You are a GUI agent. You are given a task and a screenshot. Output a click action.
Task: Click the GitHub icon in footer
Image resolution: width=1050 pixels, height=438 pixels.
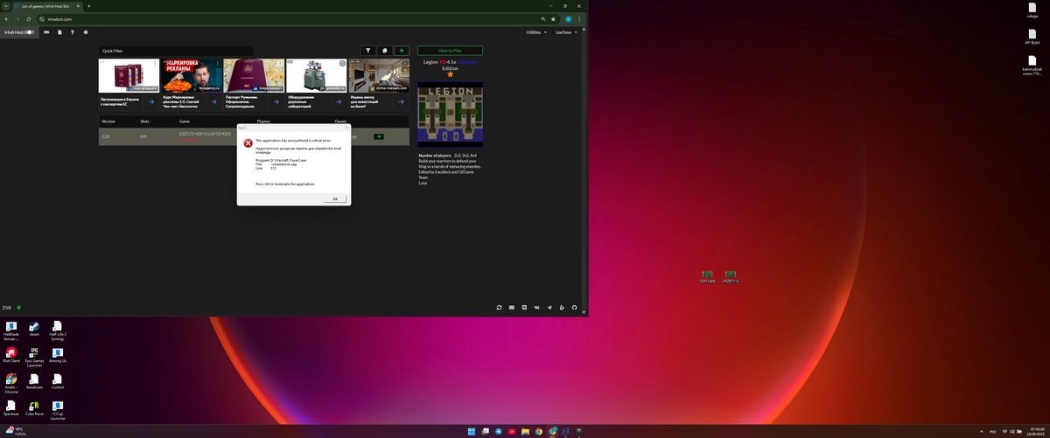click(x=575, y=308)
